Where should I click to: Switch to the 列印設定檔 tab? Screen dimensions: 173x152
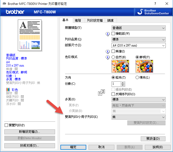pyautogui.click(x=95, y=21)
